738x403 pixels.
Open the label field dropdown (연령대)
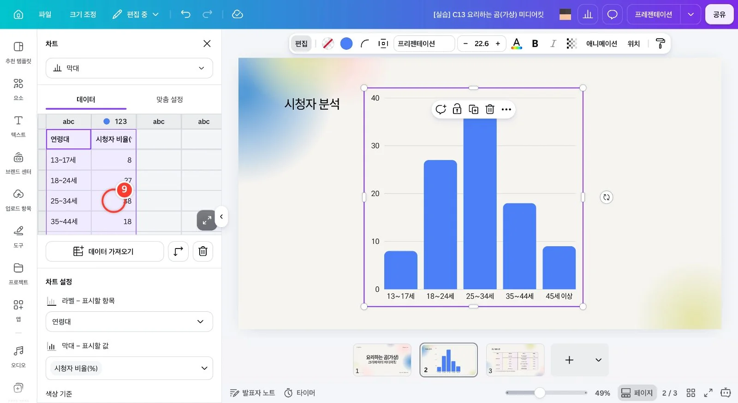click(129, 321)
